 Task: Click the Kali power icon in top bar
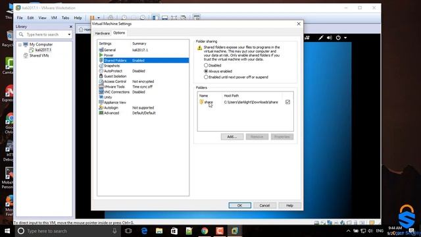tap(338, 38)
